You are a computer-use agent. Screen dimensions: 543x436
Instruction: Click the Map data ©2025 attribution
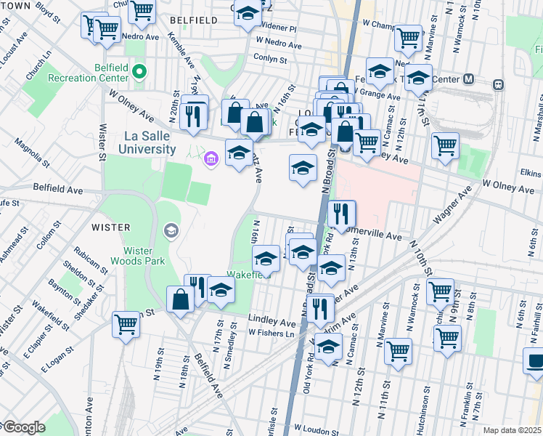click(513, 430)
